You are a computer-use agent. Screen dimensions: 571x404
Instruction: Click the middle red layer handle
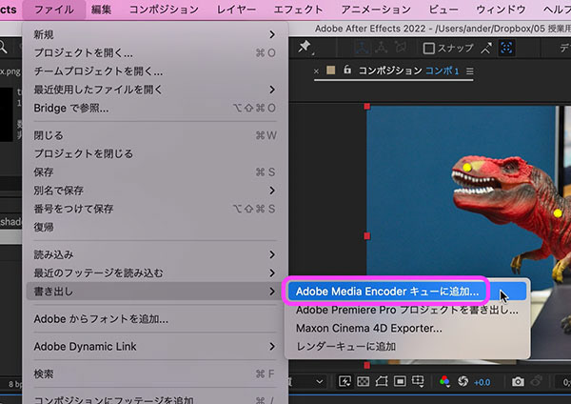click(x=366, y=236)
